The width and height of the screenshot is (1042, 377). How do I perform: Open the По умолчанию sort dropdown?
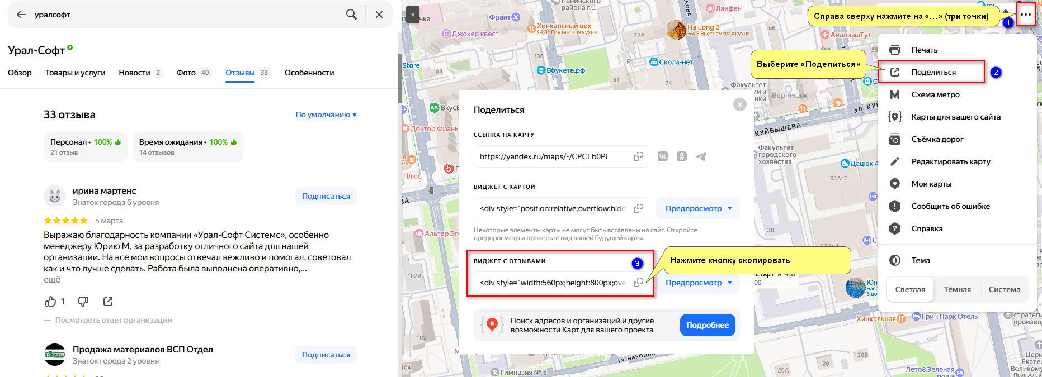pos(326,114)
